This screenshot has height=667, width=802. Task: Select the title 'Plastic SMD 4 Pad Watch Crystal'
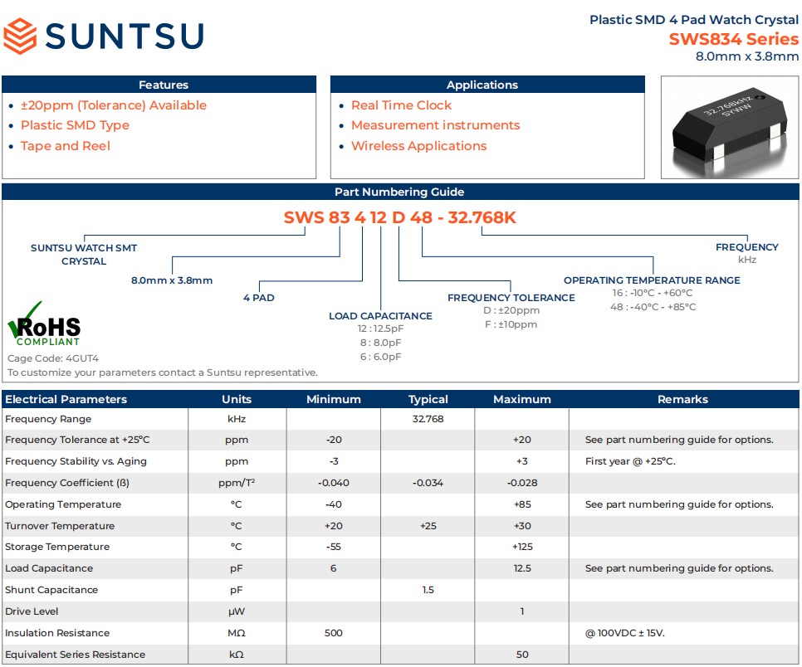point(693,19)
